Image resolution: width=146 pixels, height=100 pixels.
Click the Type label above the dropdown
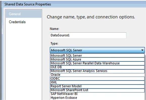tap(54, 44)
